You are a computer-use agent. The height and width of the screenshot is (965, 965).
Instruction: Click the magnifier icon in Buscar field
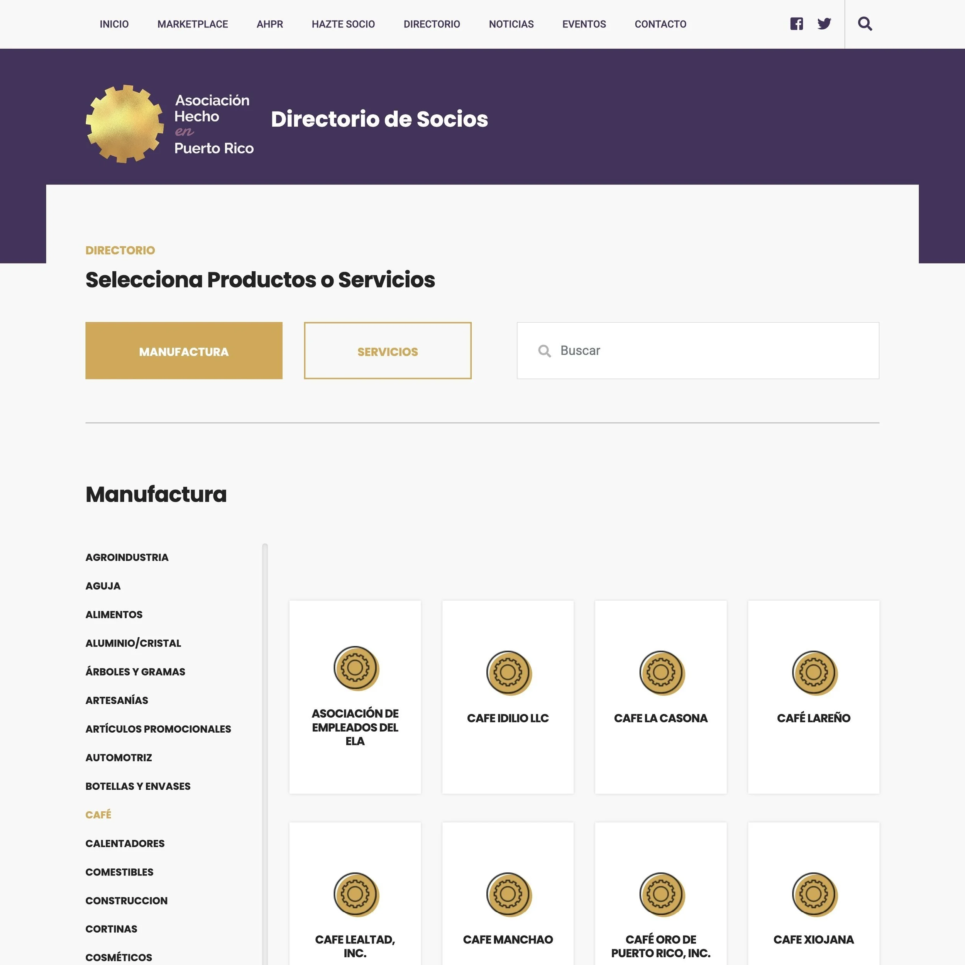(x=544, y=351)
